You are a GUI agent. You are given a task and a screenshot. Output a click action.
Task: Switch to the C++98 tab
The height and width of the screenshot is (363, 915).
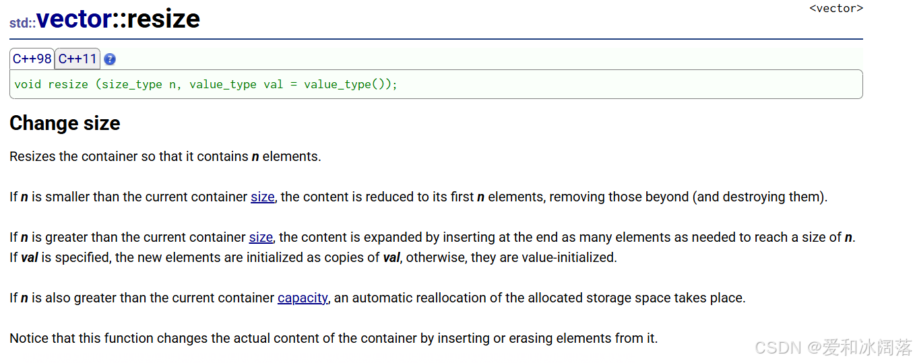[x=32, y=59]
